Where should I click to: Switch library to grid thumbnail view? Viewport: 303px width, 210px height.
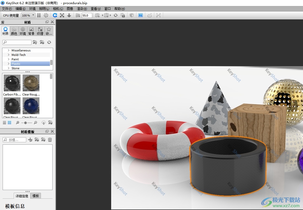tap(9, 123)
